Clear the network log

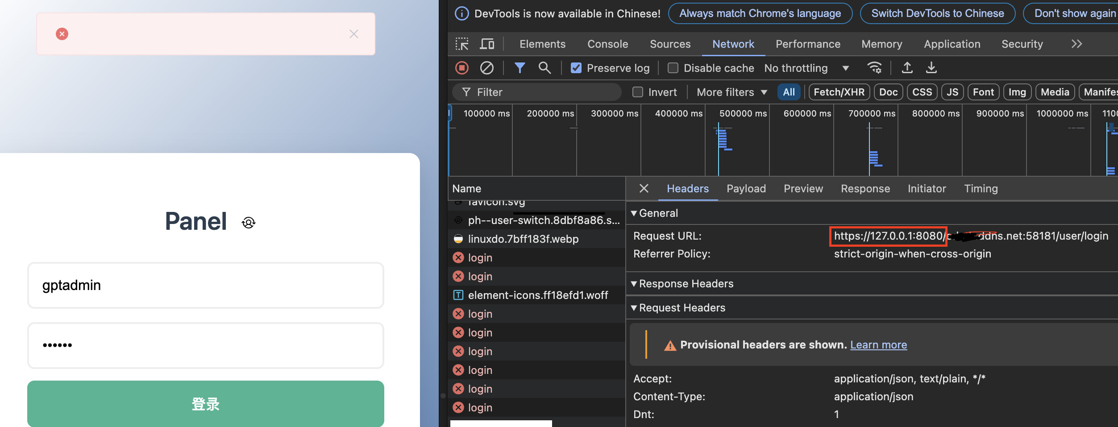pyautogui.click(x=487, y=68)
